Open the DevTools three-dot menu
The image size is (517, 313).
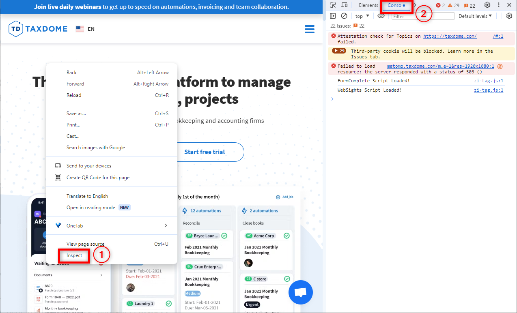(x=499, y=5)
